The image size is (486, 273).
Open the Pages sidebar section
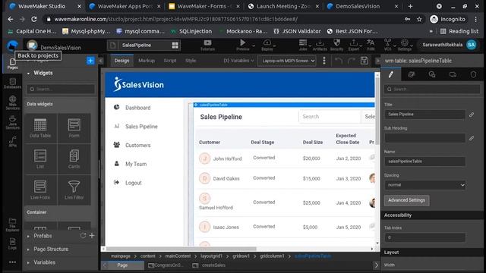click(x=12, y=64)
